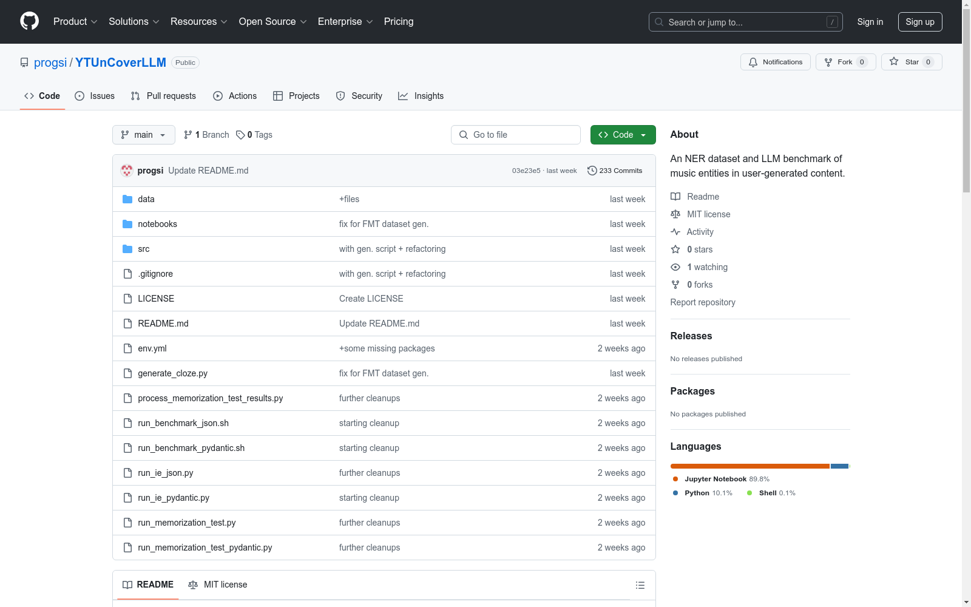
Task: Open the notebooks folder icon
Action: (x=127, y=224)
